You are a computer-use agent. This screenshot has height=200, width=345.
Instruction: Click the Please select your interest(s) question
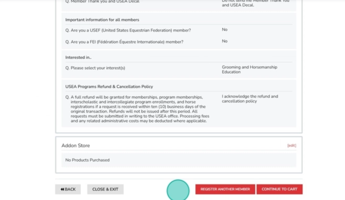(x=95, y=68)
